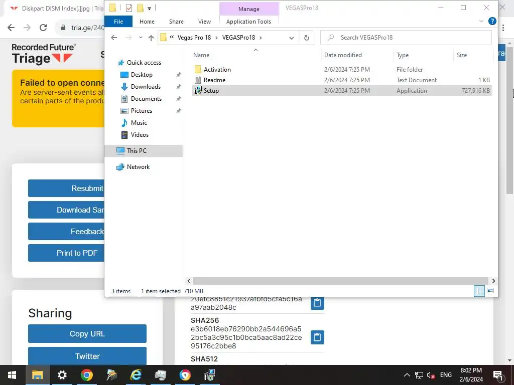Click the Explorer up-one-level arrow
The height and width of the screenshot is (385, 514).
click(x=151, y=38)
